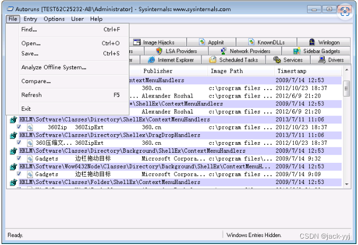
Task: Uncheck the 360压缩文... entry checkbox
Action: [19, 143]
